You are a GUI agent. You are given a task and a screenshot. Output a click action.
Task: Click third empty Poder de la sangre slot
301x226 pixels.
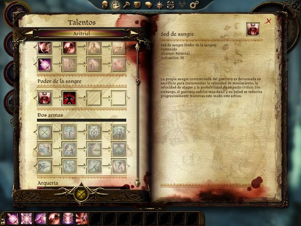pos(94,98)
